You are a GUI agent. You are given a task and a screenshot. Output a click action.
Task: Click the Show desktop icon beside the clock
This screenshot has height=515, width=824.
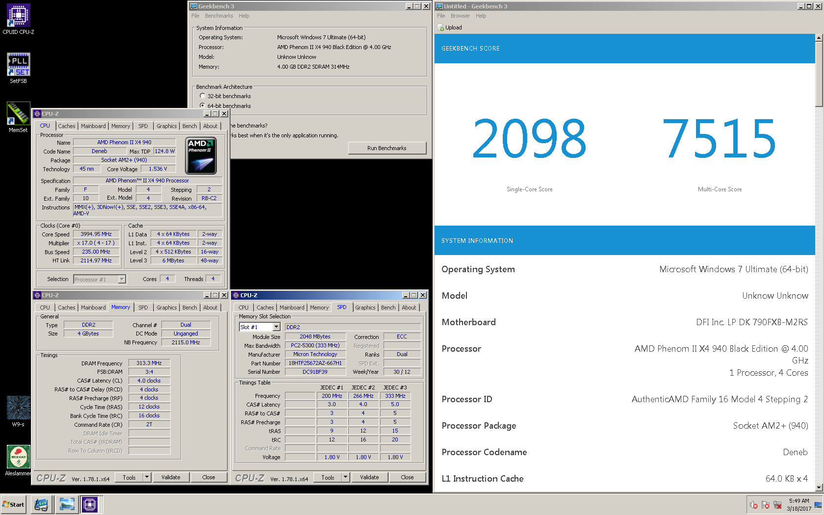pyautogui.click(x=818, y=505)
